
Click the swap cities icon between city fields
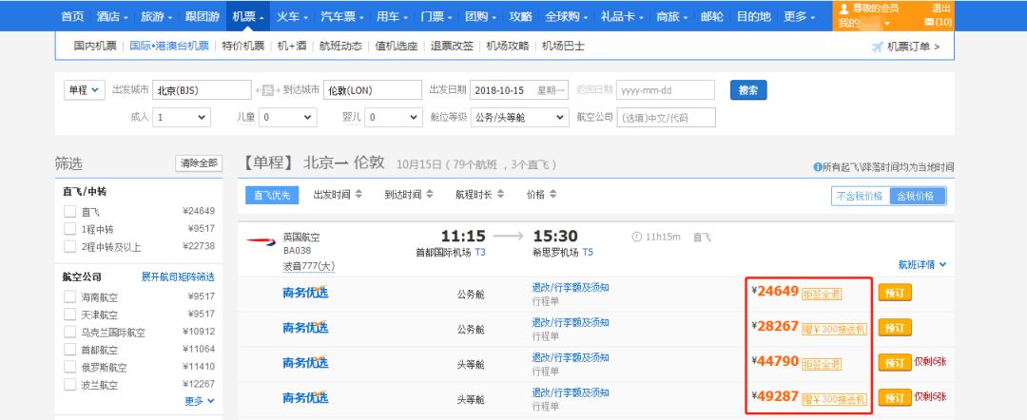click(267, 90)
